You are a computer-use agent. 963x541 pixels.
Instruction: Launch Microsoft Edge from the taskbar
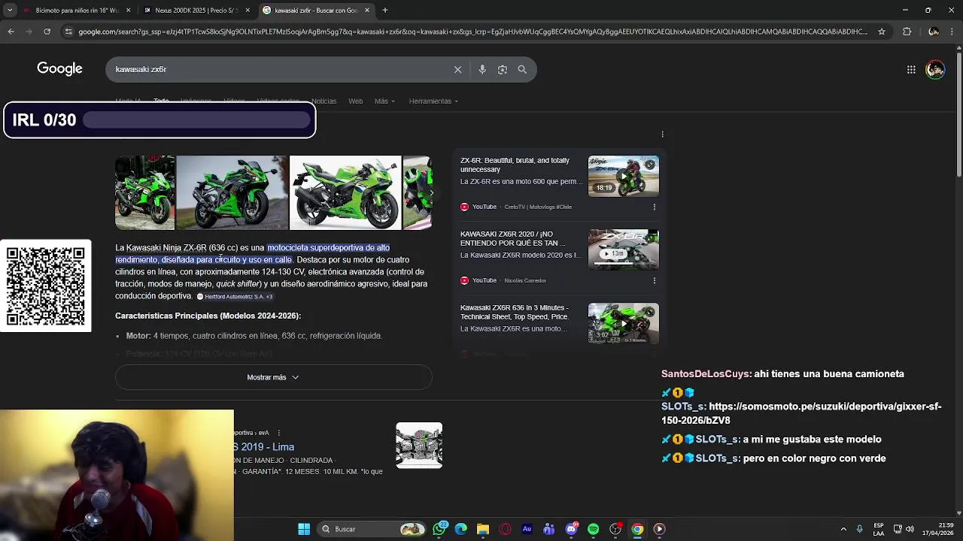(x=461, y=529)
